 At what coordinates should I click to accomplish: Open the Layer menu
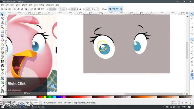tap(18, 5)
